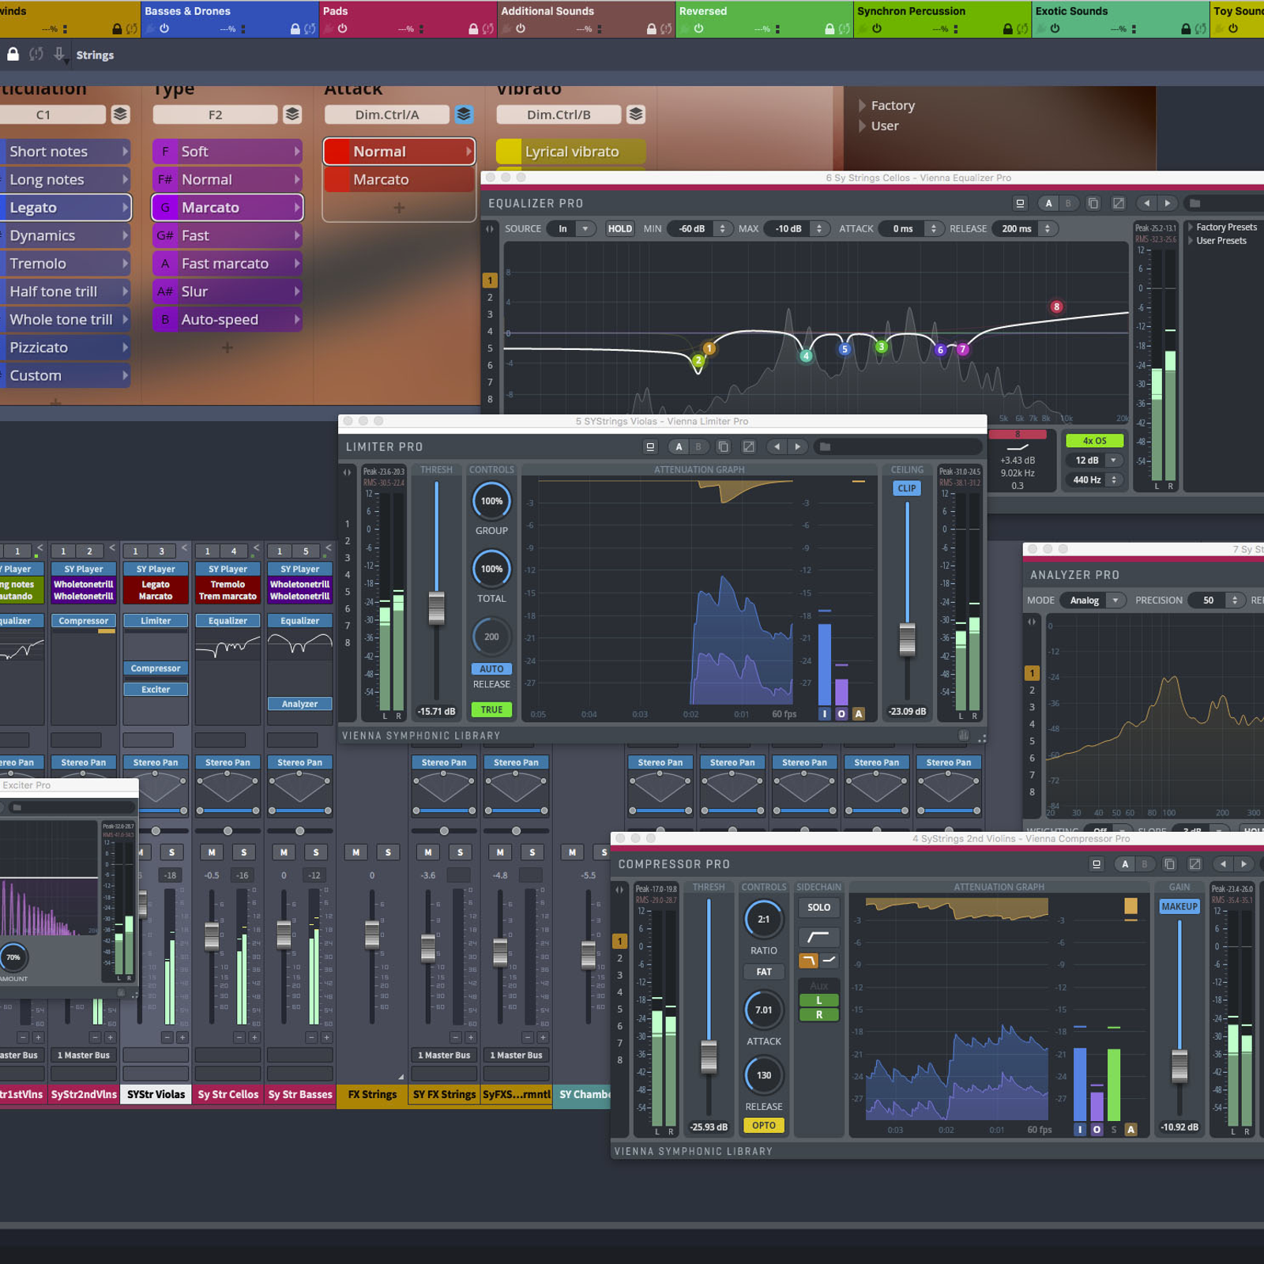
Task: Click layers icon next to C1 field
Action: [120, 115]
